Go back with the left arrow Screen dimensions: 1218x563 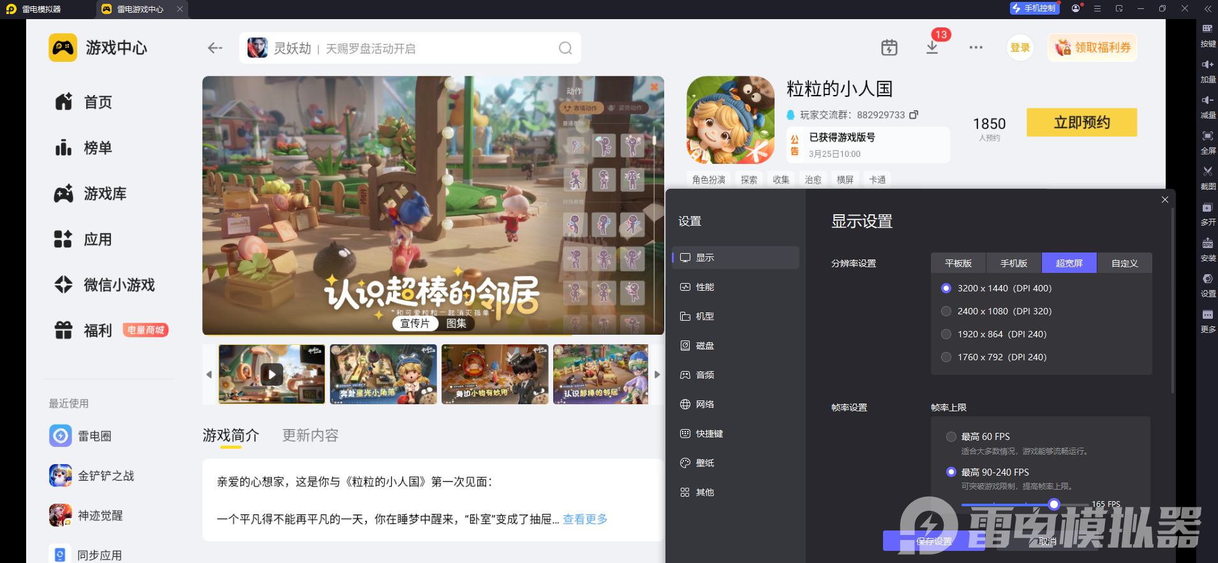(215, 48)
